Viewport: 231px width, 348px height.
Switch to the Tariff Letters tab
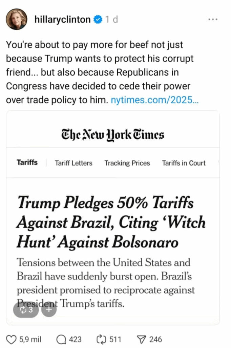click(73, 163)
